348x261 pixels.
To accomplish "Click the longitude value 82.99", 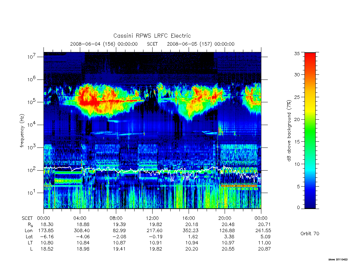I will pos(119,231).
